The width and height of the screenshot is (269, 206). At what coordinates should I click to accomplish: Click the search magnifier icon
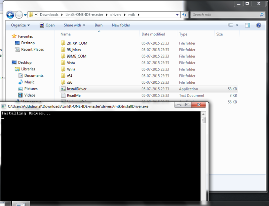261,15
